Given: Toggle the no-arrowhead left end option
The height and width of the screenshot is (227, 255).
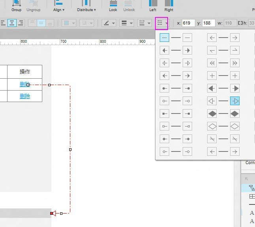Looking at the screenshot, I should coord(164,38).
